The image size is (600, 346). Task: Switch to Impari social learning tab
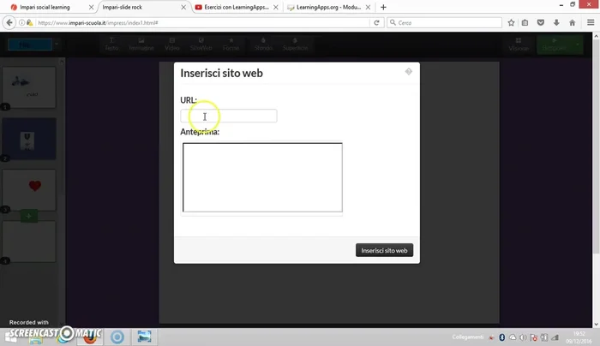click(x=45, y=7)
